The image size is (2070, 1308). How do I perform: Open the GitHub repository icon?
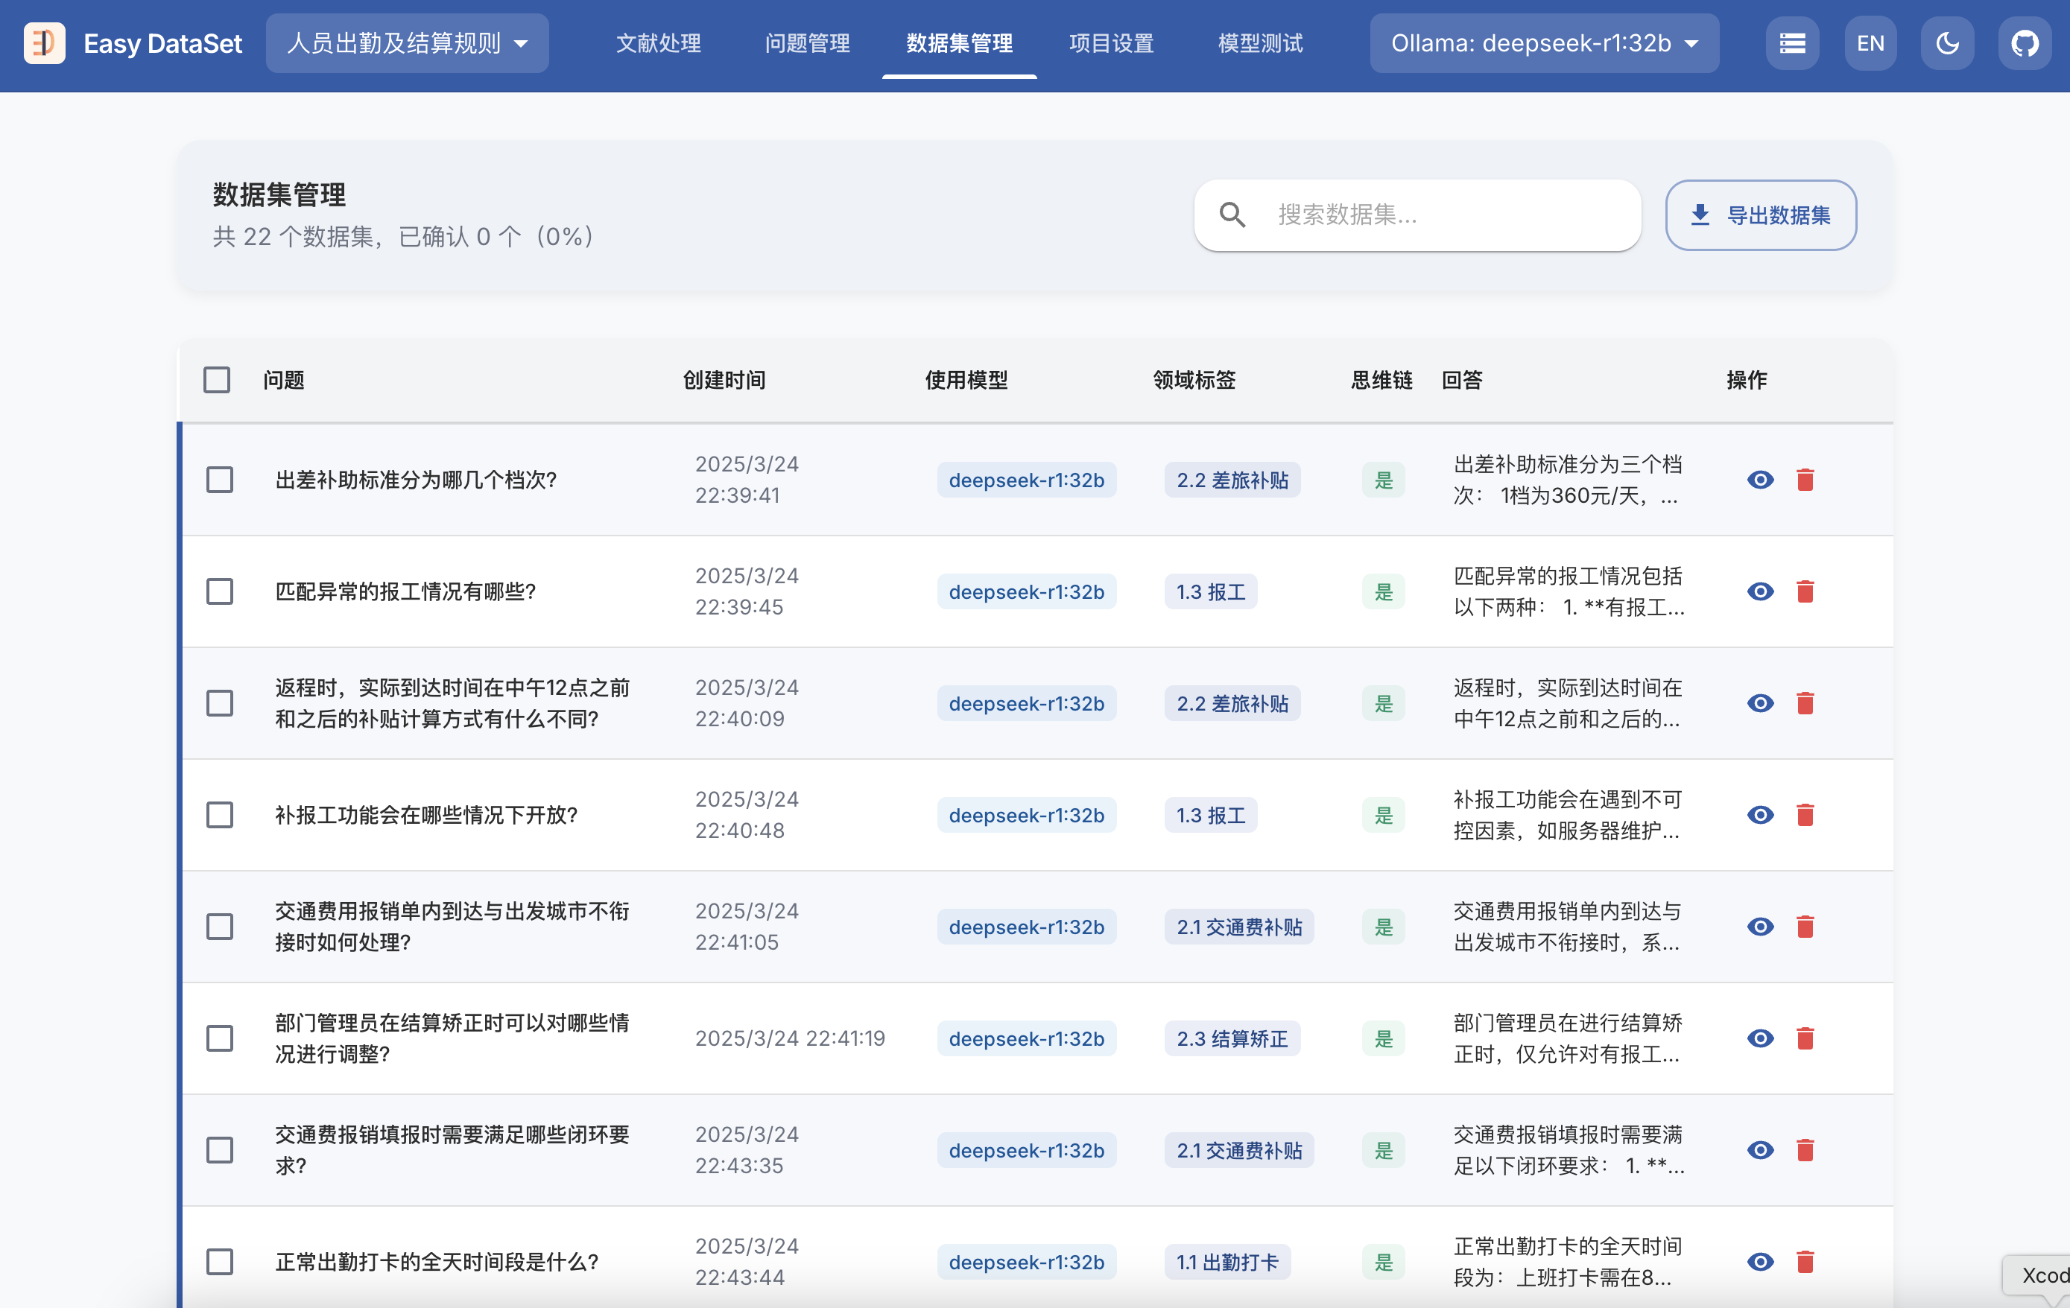[x=2025, y=43]
